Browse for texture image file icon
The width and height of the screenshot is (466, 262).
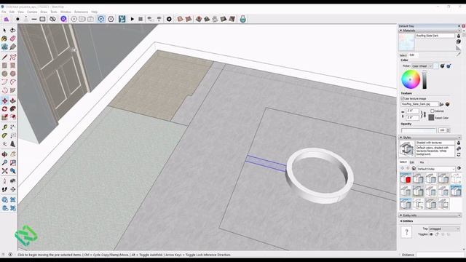coord(442,104)
